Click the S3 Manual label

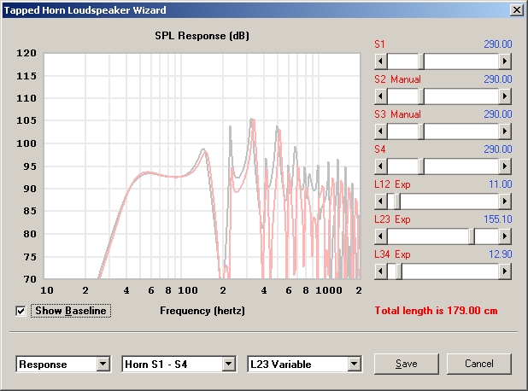[x=397, y=114]
